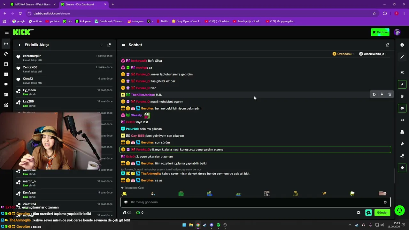Delete TheKillerJanitor's H.B. message
Image resolution: width=409 pixels, height=230 pixels.
[390, 94]
